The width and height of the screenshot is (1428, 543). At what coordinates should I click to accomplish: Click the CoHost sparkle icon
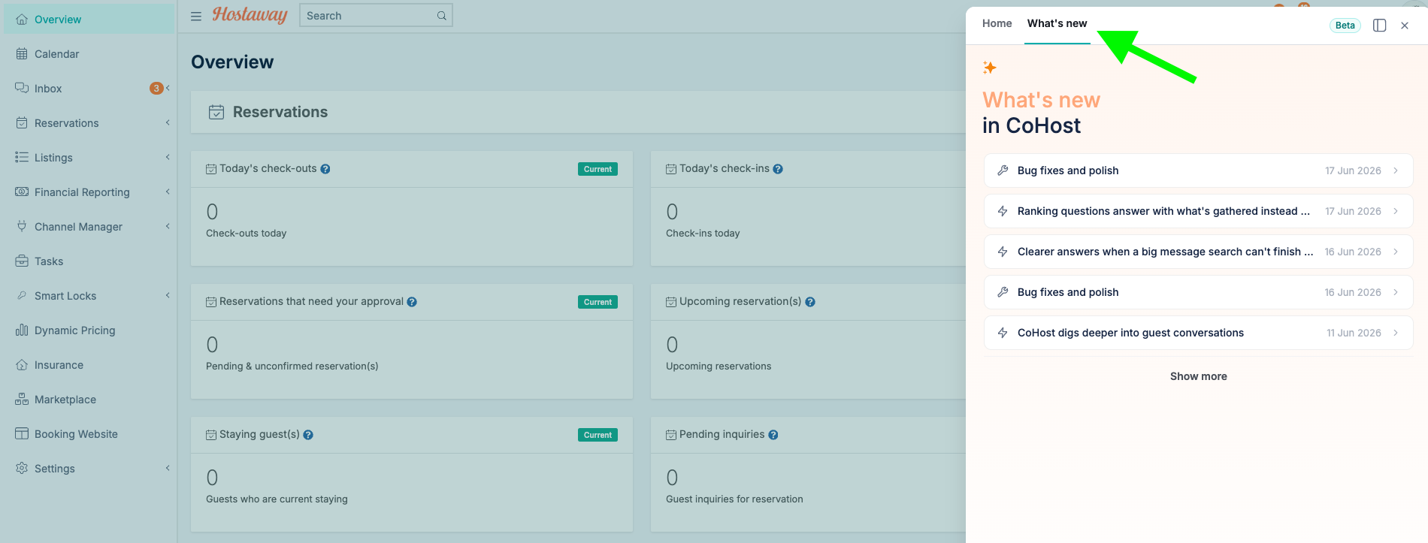[990, 68]
